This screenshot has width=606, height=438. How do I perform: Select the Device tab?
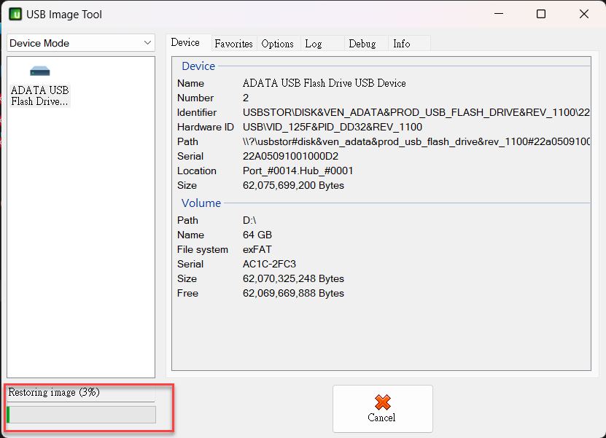coord(185,42)
